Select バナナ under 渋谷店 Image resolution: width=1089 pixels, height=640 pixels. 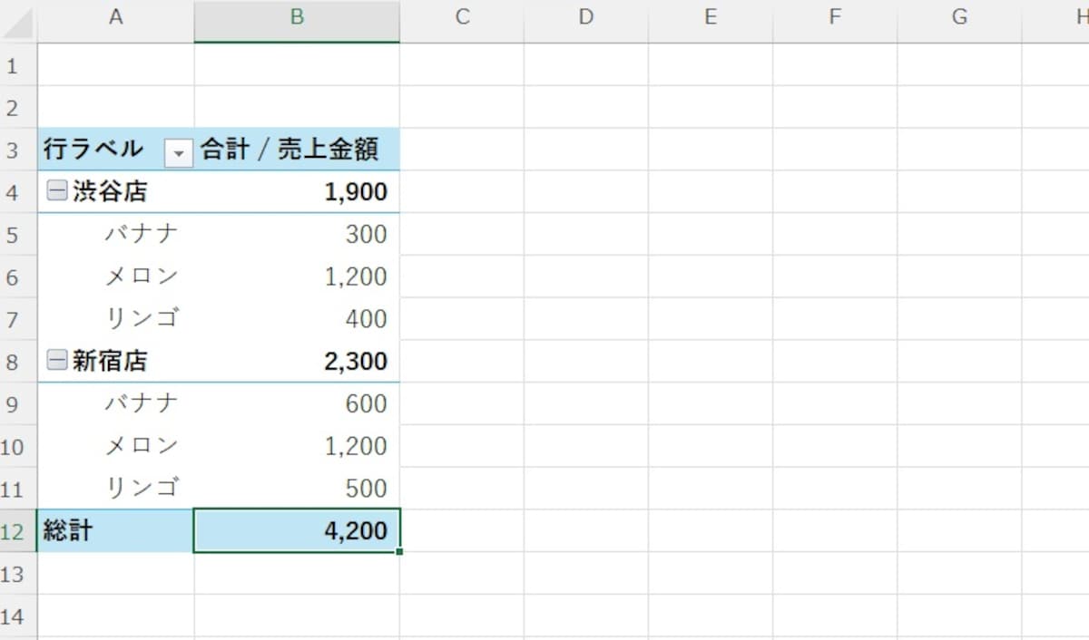pyautogui.click(x=115, y=234)
